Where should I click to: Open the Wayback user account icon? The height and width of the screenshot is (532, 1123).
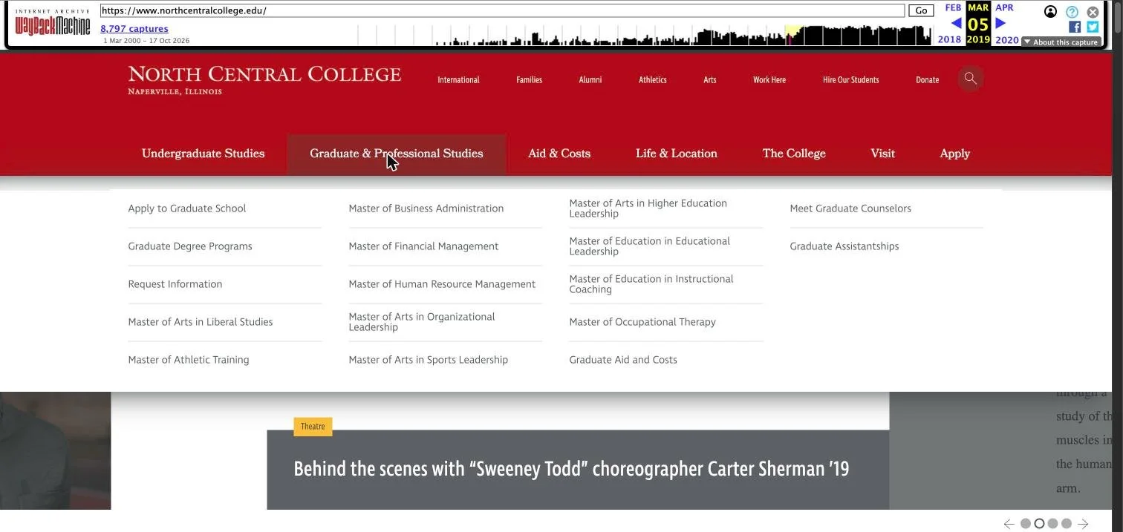tap(1050, 12)
